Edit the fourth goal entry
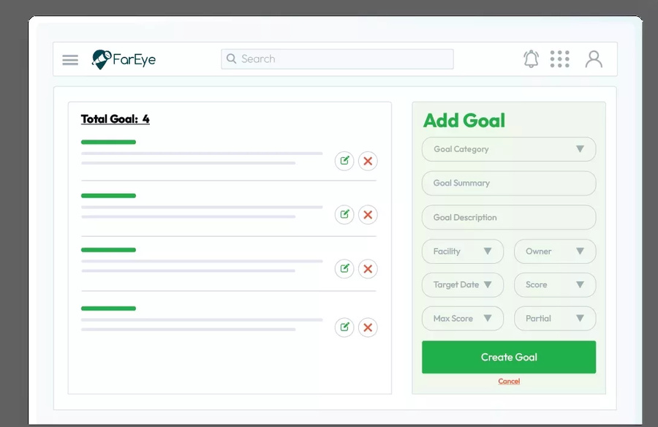 pos(344,327)
